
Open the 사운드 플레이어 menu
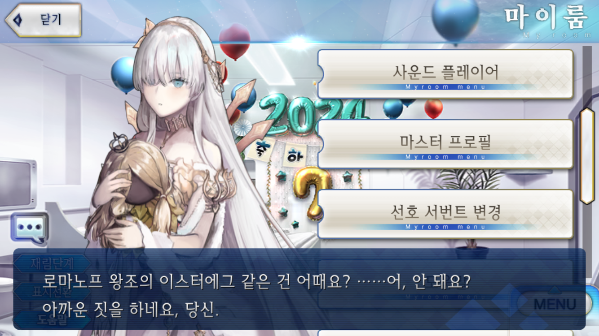445,74
